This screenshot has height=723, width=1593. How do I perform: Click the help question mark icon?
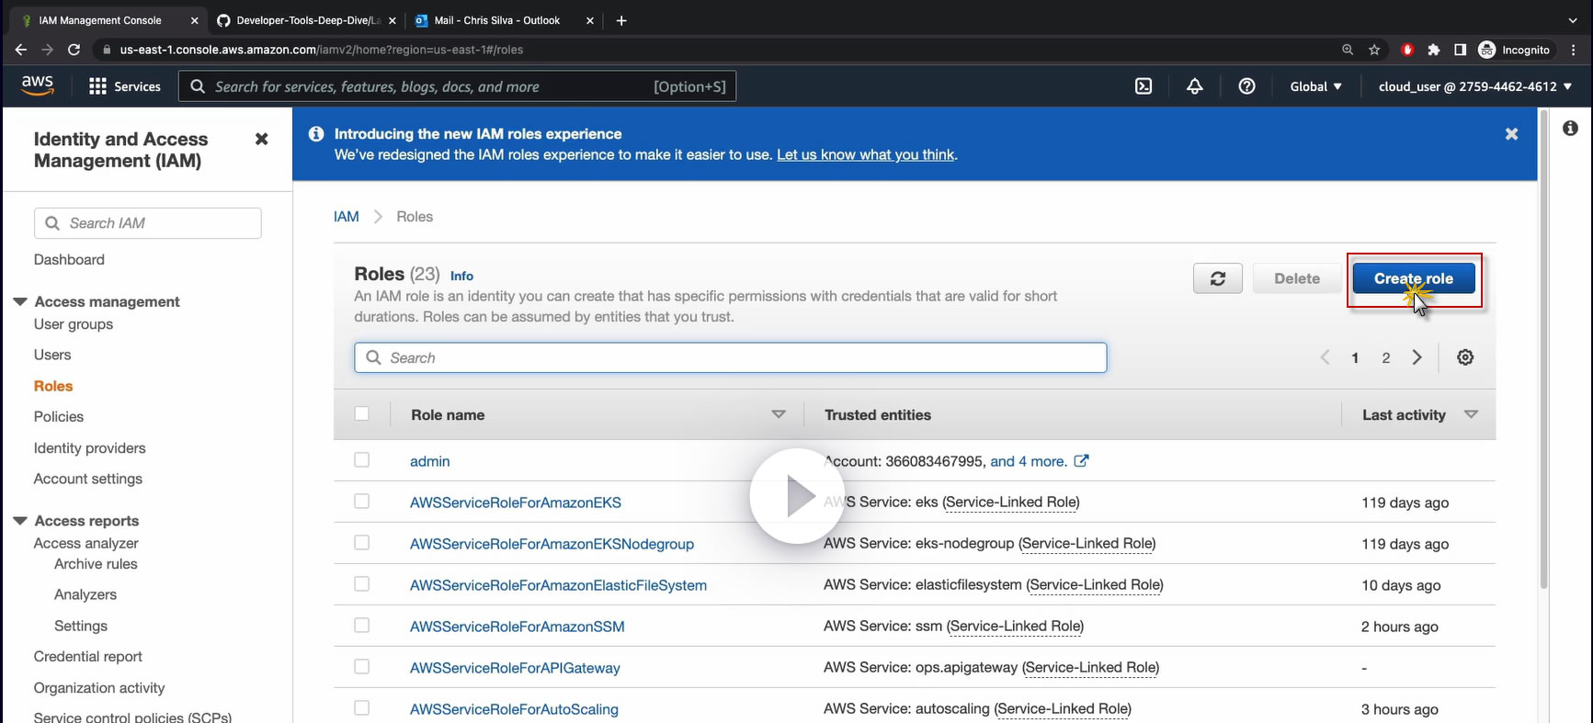[x=1246, y=86]
